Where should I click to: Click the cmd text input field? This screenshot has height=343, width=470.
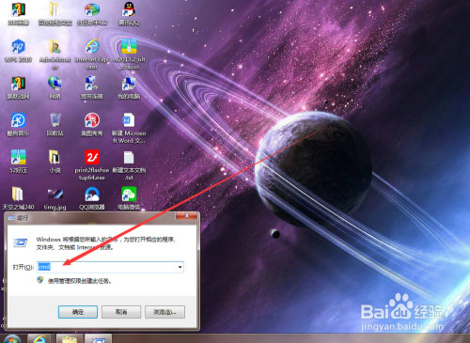pos(110,267)
